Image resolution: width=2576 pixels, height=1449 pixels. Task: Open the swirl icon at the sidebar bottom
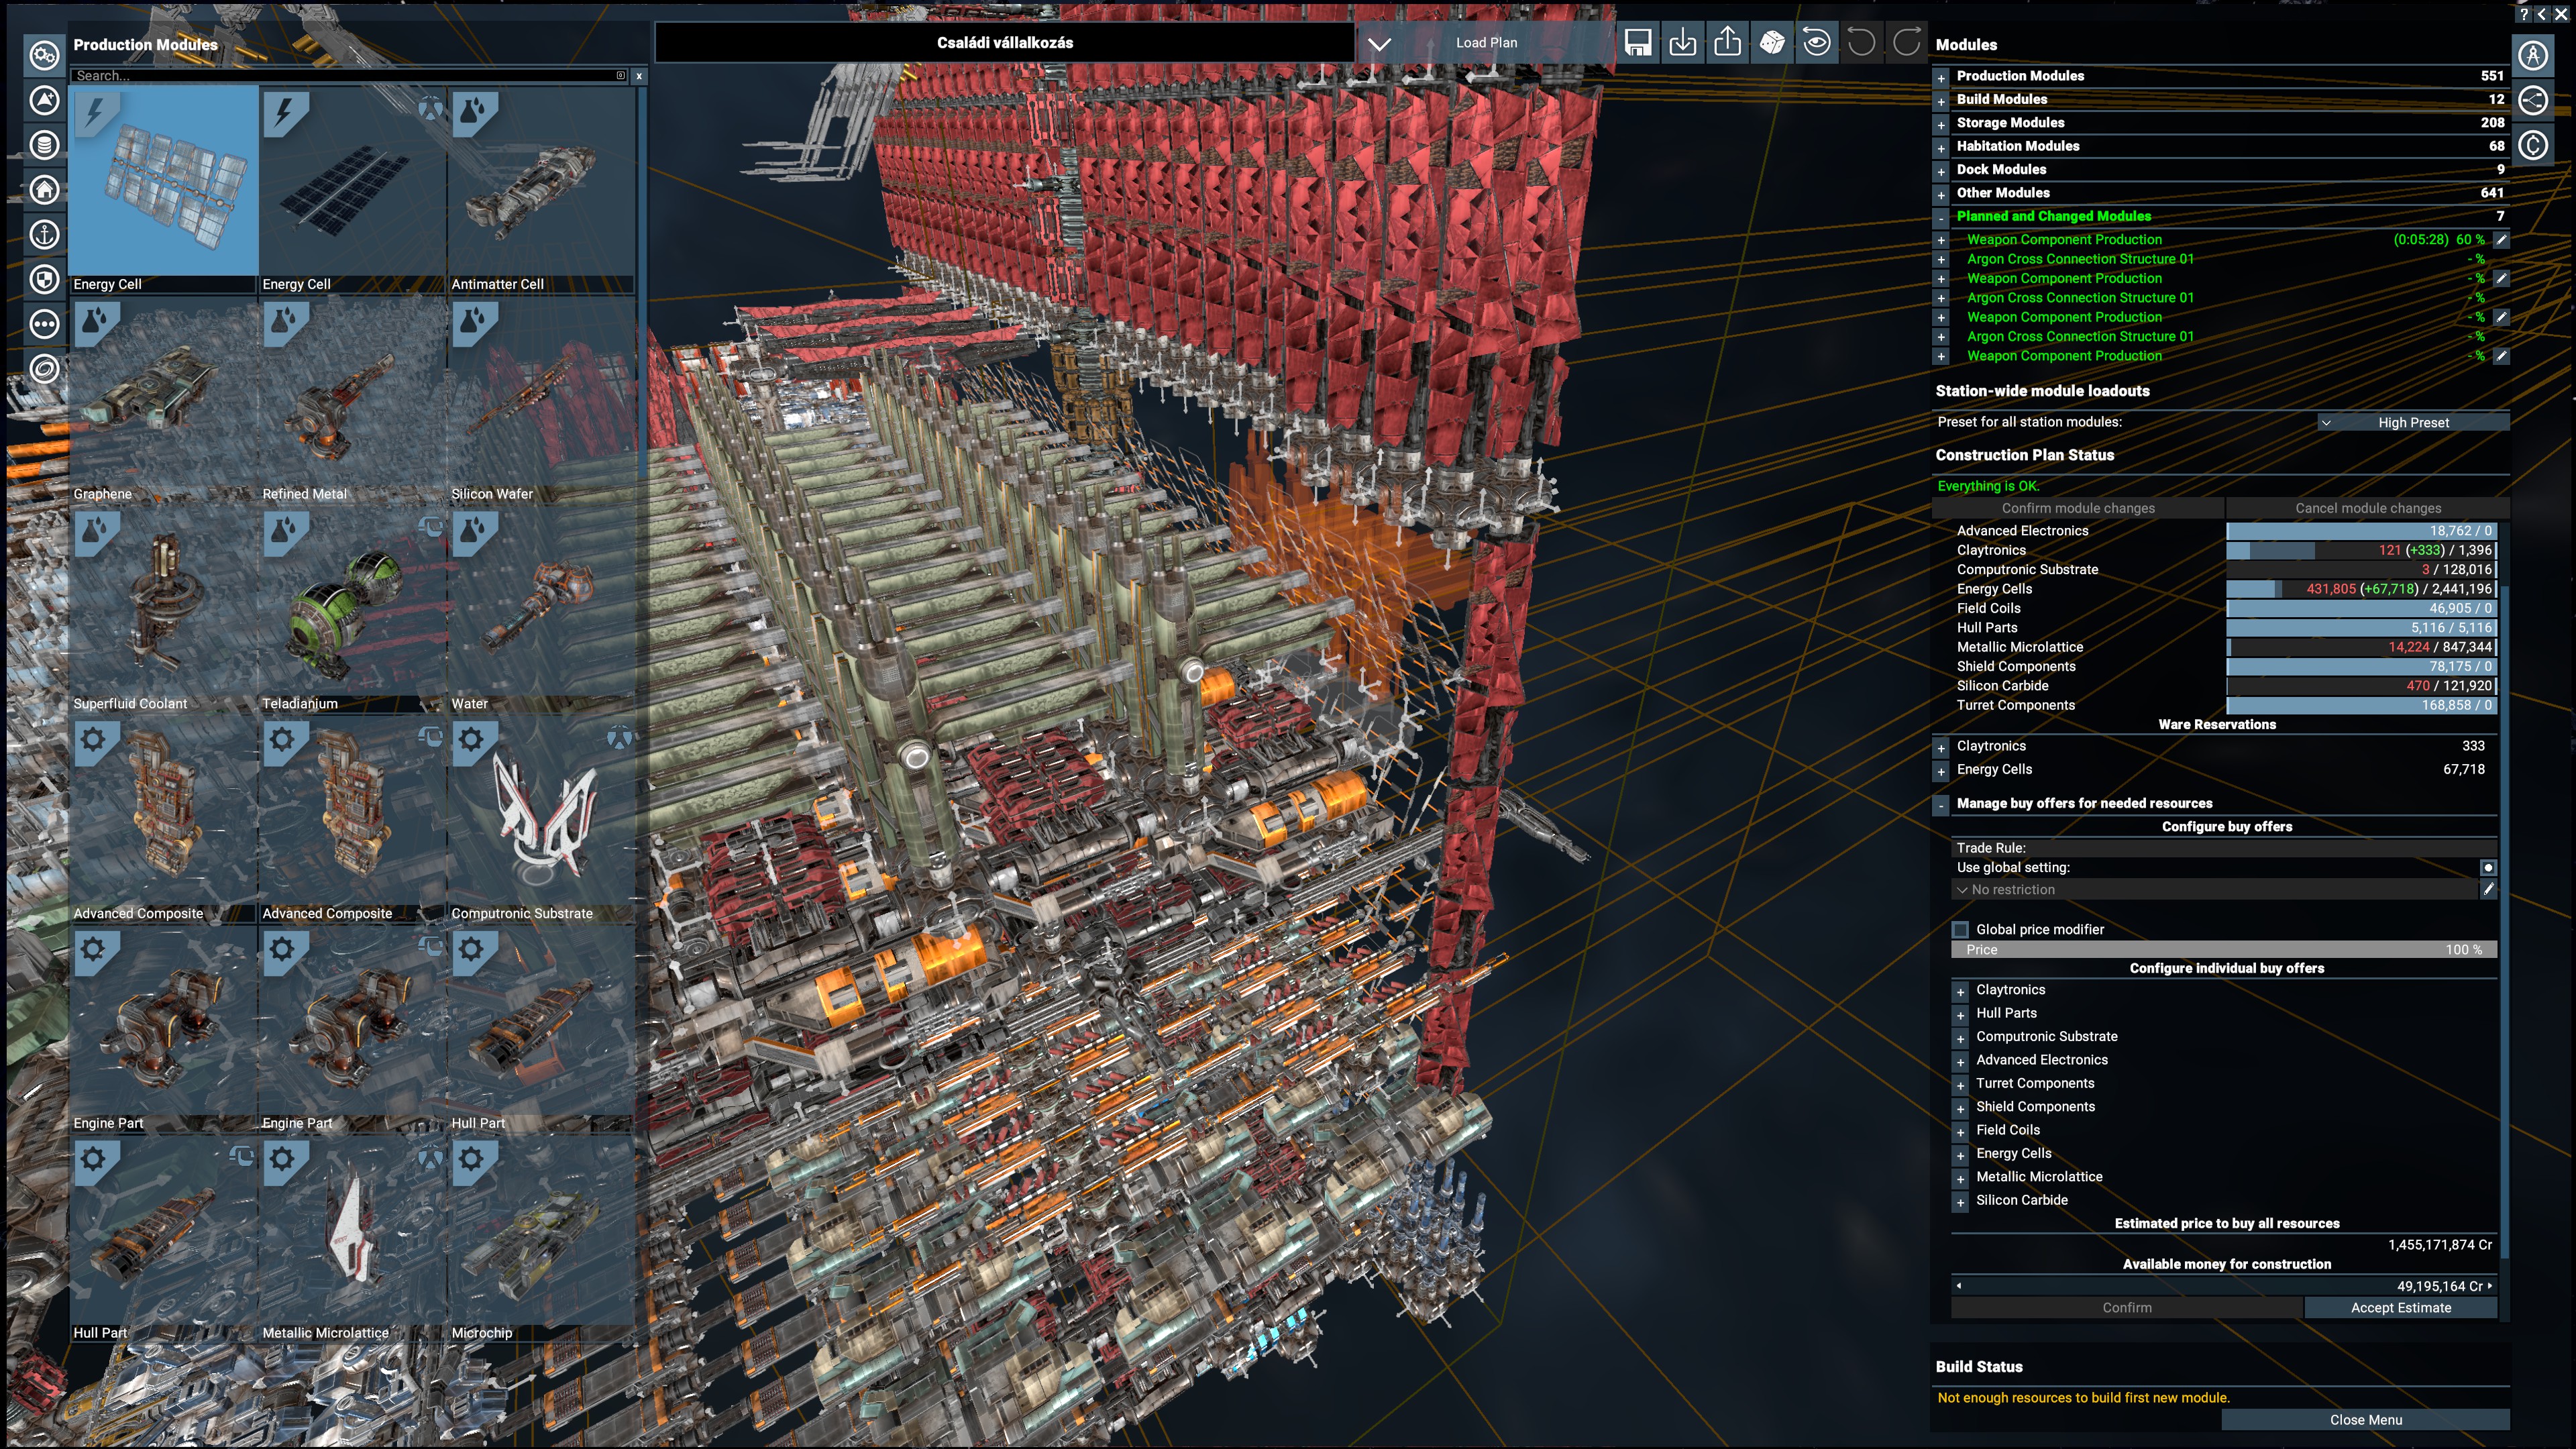coord(44,369)
